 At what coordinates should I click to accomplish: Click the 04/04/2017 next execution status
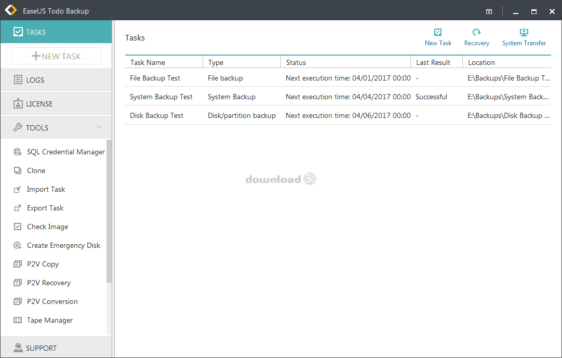348,97
